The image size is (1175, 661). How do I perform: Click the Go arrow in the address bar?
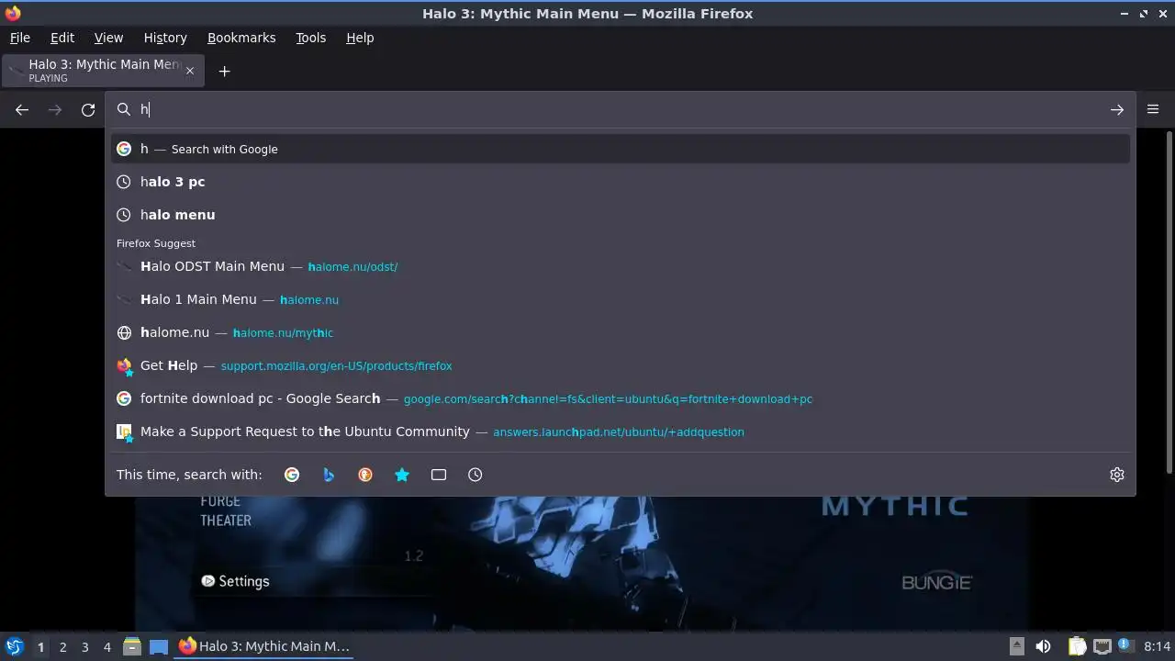(1117, 110)
